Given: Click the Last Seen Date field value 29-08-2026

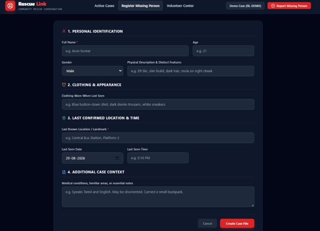Looking at the screenshot, I should point(75,158).
